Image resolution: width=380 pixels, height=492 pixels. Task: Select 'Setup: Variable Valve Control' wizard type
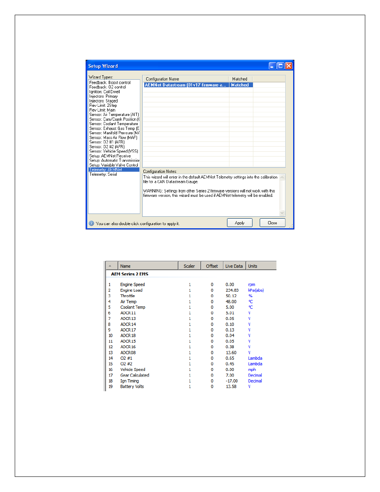coord(114,165)
